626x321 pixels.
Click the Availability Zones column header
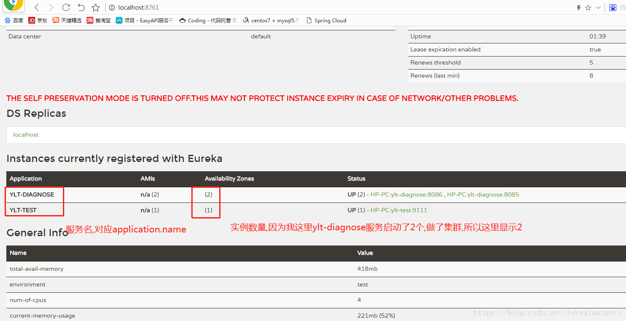tap(229, 178)
